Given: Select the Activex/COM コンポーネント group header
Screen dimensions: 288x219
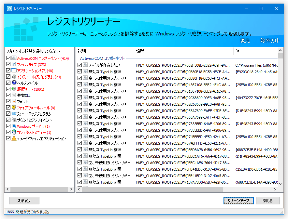Looking at the screenshot, I should coord(102,58).
